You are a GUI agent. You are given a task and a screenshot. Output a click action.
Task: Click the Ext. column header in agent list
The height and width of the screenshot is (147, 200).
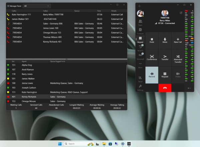click(13, 61)
